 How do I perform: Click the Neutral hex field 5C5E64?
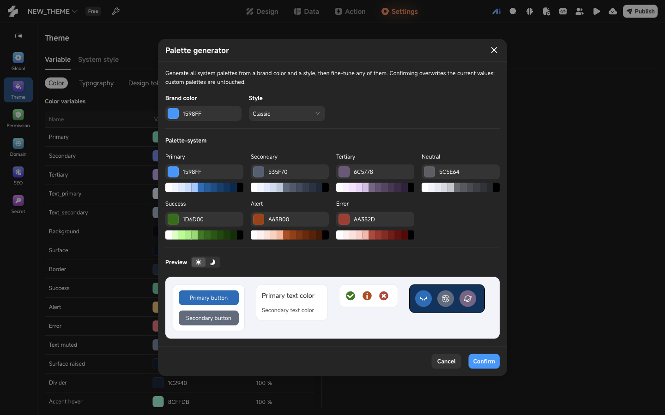point(460,172)
